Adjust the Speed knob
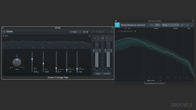 point(17,62)
